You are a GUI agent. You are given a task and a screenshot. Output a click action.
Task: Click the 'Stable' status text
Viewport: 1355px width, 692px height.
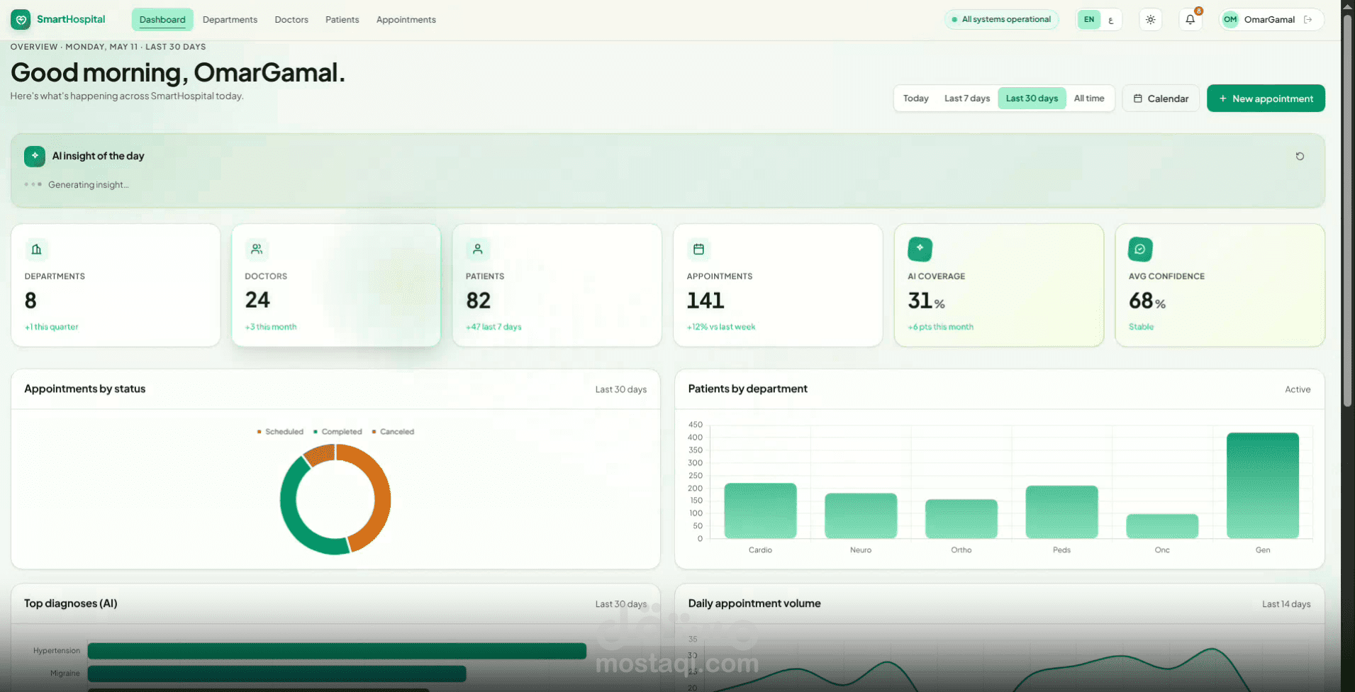[1141, 327]
